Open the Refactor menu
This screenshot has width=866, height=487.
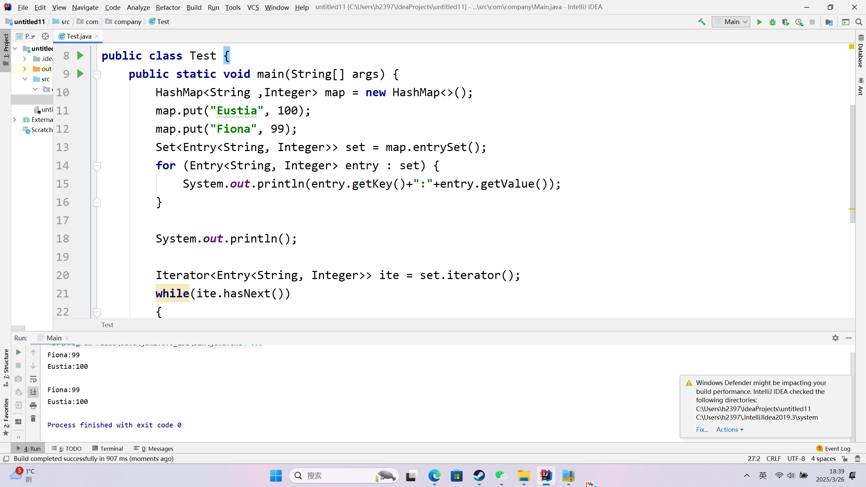point(168,7)
